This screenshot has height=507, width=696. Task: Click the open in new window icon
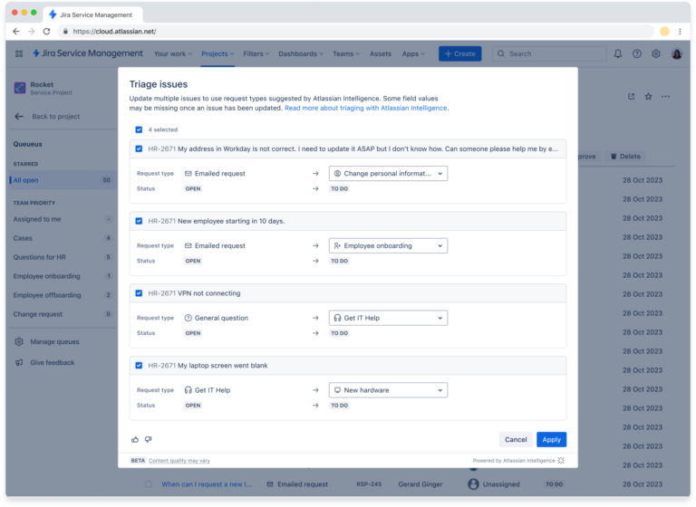(x=631, y=96)
